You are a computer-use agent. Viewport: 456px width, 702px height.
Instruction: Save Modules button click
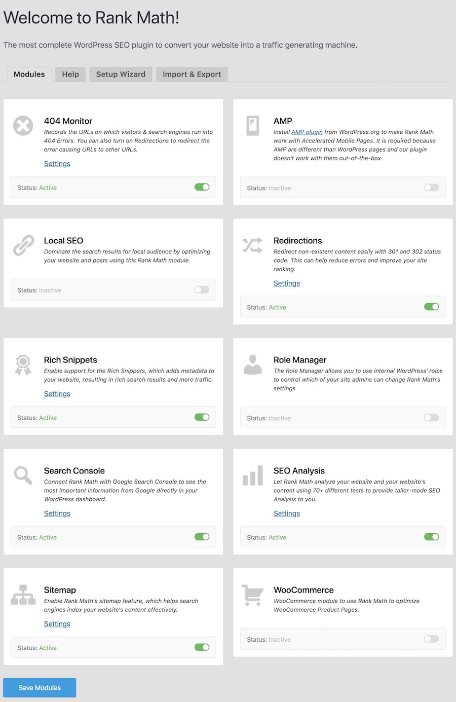40,688
